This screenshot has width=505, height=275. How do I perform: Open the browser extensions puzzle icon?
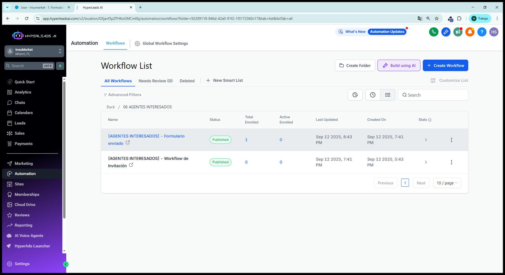pyautogui.click(x=459, y=19)
